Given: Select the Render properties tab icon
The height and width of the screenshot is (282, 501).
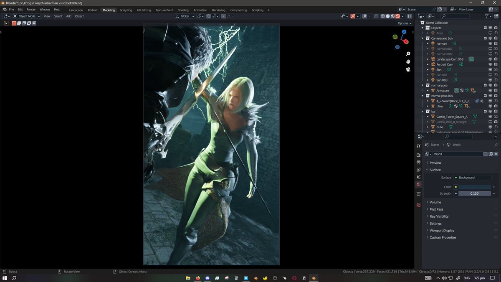Looking at the screenshot, I should point(419,155).
